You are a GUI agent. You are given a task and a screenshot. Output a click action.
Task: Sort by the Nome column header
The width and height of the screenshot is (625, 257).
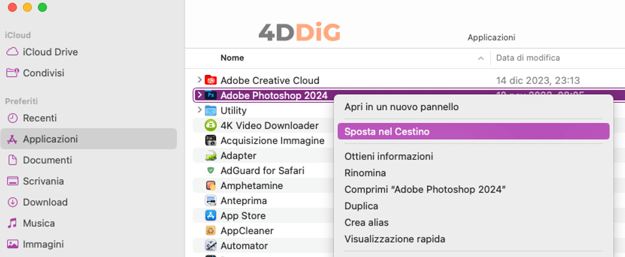(x=232, y=58)
